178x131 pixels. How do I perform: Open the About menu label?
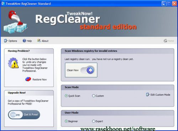click(x=45, y=41)
